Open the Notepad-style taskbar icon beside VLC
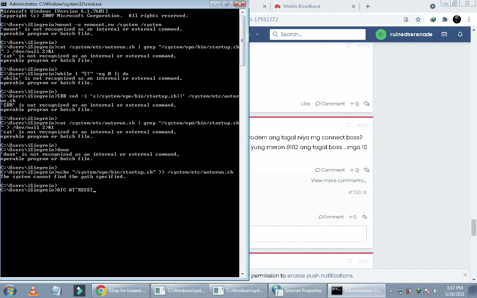 click(56, 290)
